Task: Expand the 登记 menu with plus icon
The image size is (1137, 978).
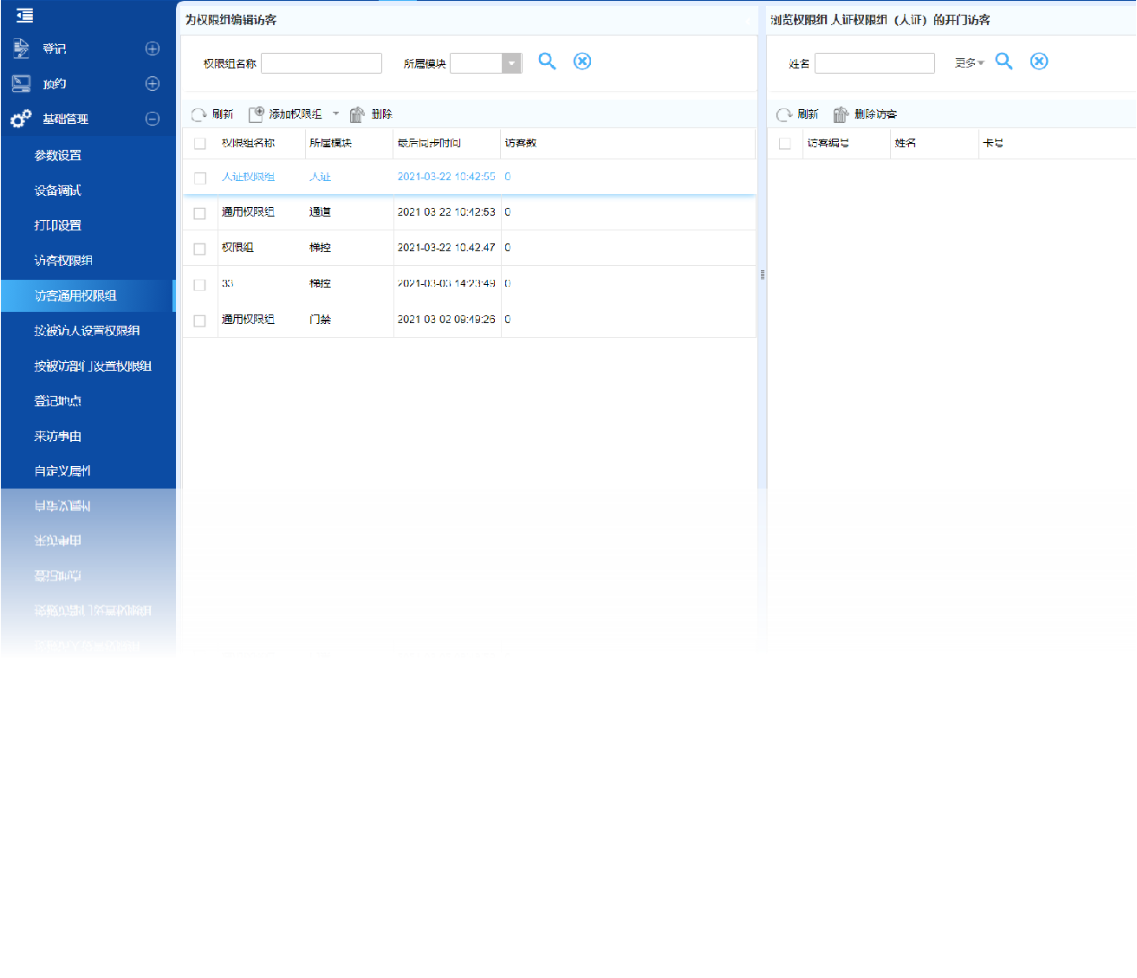Action: pyautogui.click(x=153, y=49)
